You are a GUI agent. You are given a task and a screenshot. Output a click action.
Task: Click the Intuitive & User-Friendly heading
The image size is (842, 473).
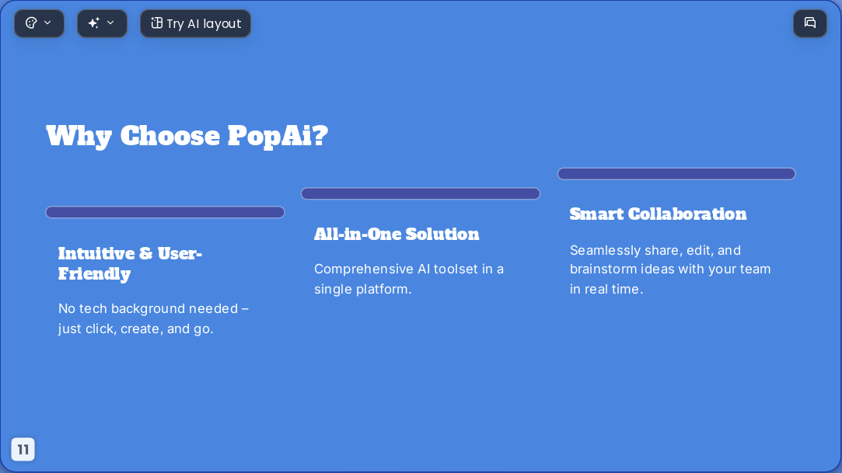[x=130, y=264]
